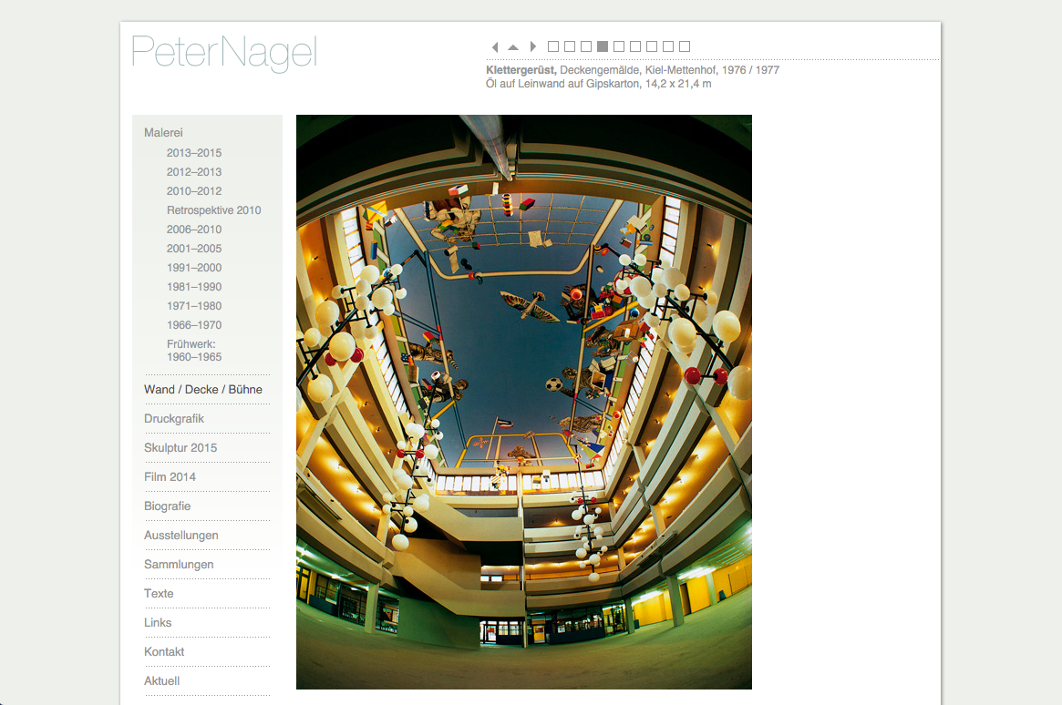Go to next image with right arrow
The height and width of the screenshot is (705, 1062).
click(x=533, y=46)
